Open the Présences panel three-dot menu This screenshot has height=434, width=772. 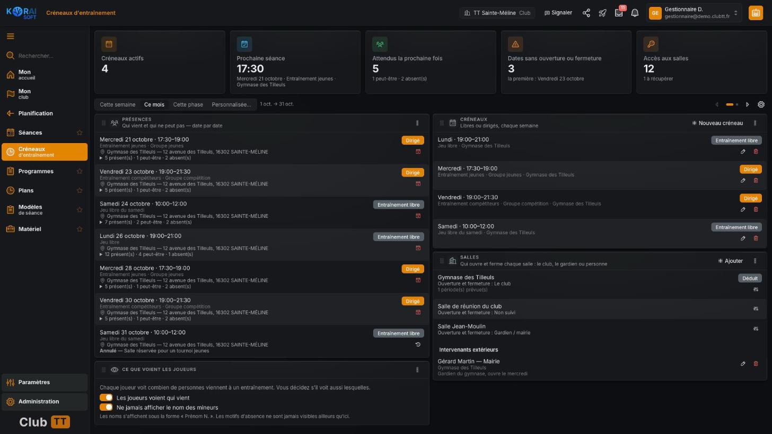coord(417,123)
